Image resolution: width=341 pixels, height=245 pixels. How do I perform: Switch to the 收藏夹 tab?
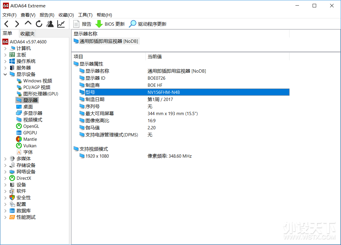point(28,34)
